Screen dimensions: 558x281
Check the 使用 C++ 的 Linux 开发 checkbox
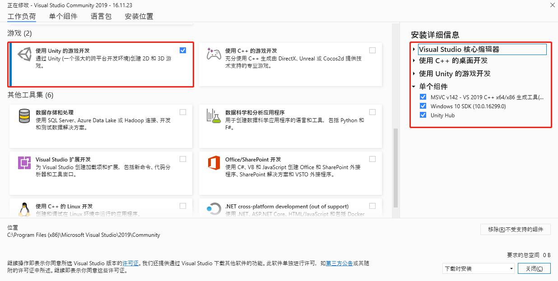pyautogui.click(x=183, y=206)
